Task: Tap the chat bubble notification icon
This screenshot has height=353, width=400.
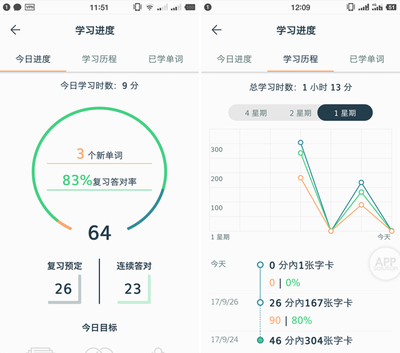Action: pyautogui.click(x=17, y=7)
